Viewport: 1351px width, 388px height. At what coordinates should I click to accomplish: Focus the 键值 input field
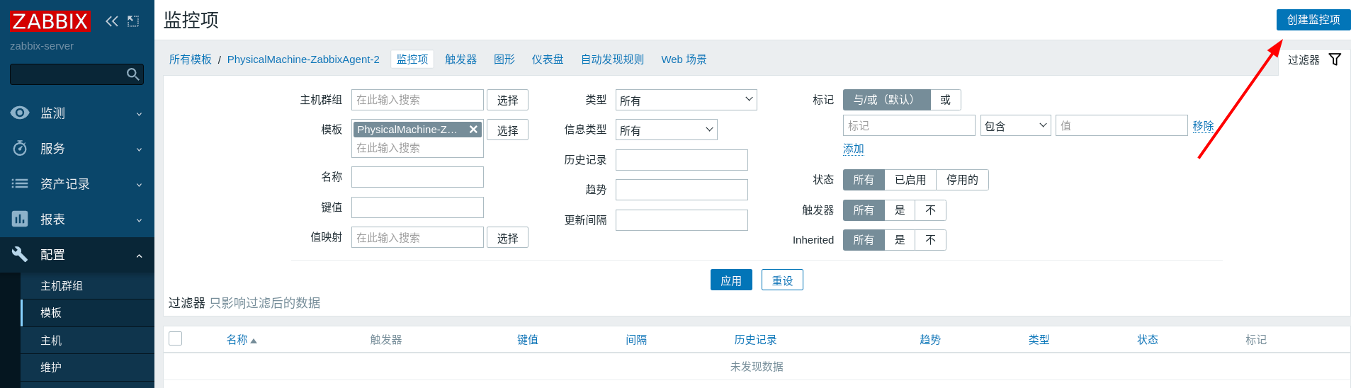[x=417, y=207]
